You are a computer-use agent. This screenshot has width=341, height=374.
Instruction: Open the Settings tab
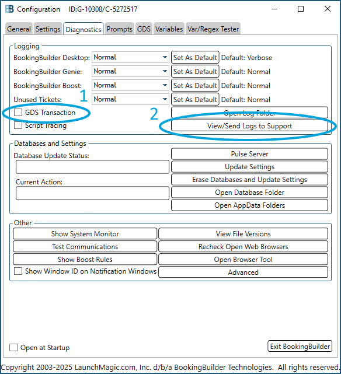point(48,29)
